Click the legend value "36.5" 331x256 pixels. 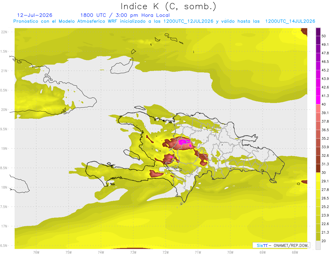325,130
